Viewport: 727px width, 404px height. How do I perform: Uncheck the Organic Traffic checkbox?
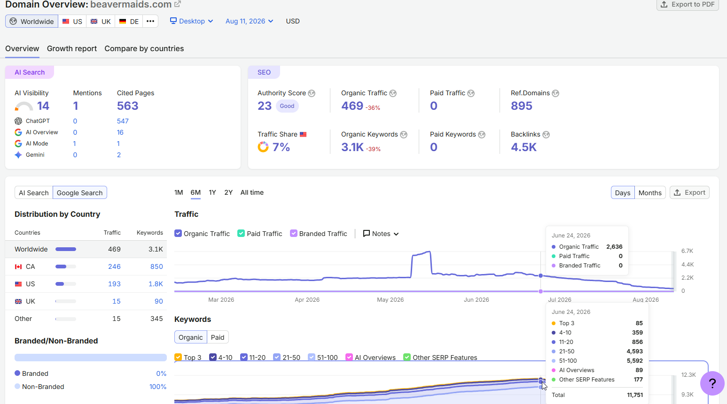click(x=178, y=233)
